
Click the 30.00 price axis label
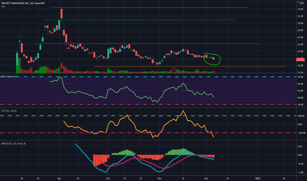tap(300, 23)
